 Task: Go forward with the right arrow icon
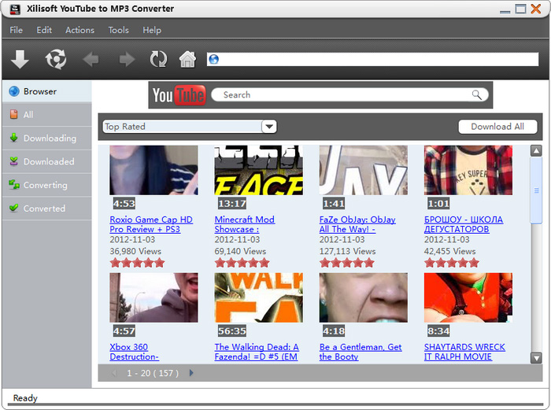pos(127,59)
